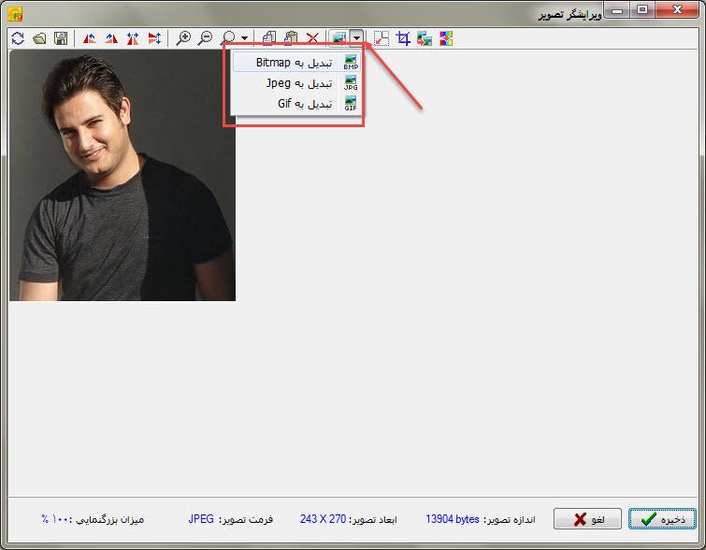Collapse the convert format dropdown arrow

[357, 39]
